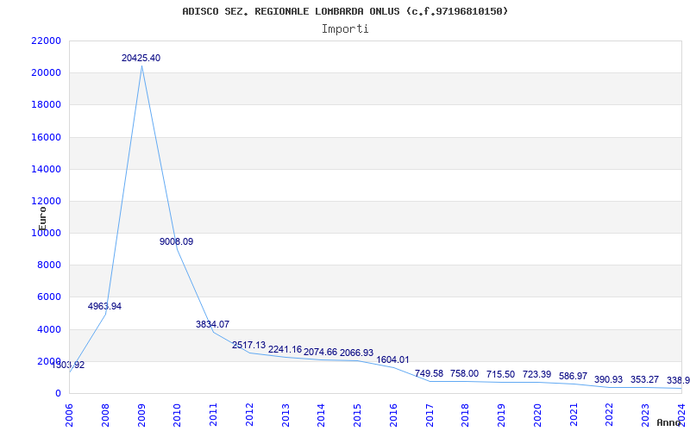Click the y-axis value 6000
The width and height of the screenshot is (690, 431).
point(48,297)
